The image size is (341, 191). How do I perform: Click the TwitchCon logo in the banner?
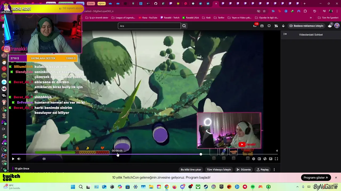pyautogui.click(x=11, y=177)
